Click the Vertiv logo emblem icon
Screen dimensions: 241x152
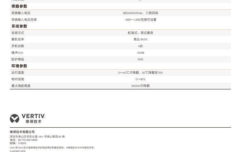click(x=14, y=118)
